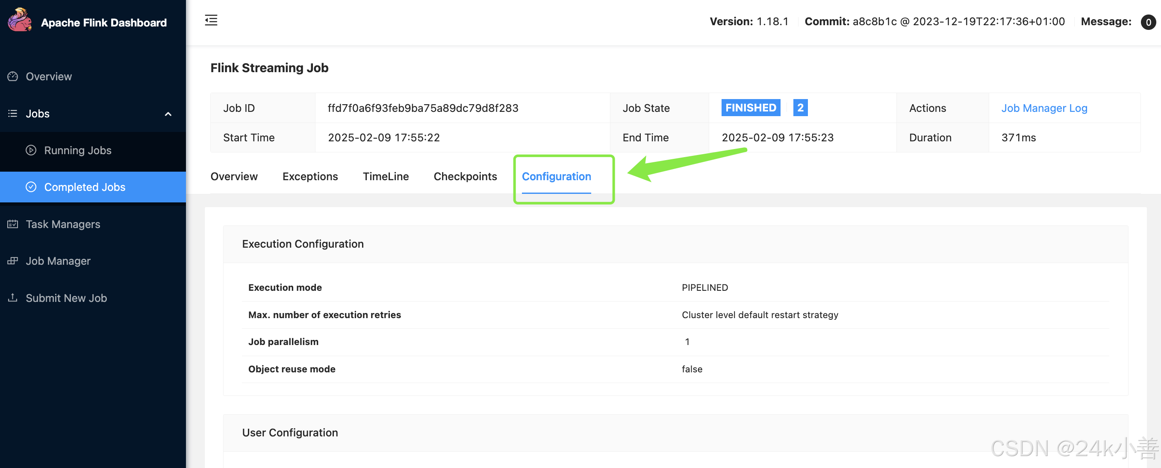Click the Job Manager build icon
This screenshot has height=468, width=1161.
(x=13, y=261)
